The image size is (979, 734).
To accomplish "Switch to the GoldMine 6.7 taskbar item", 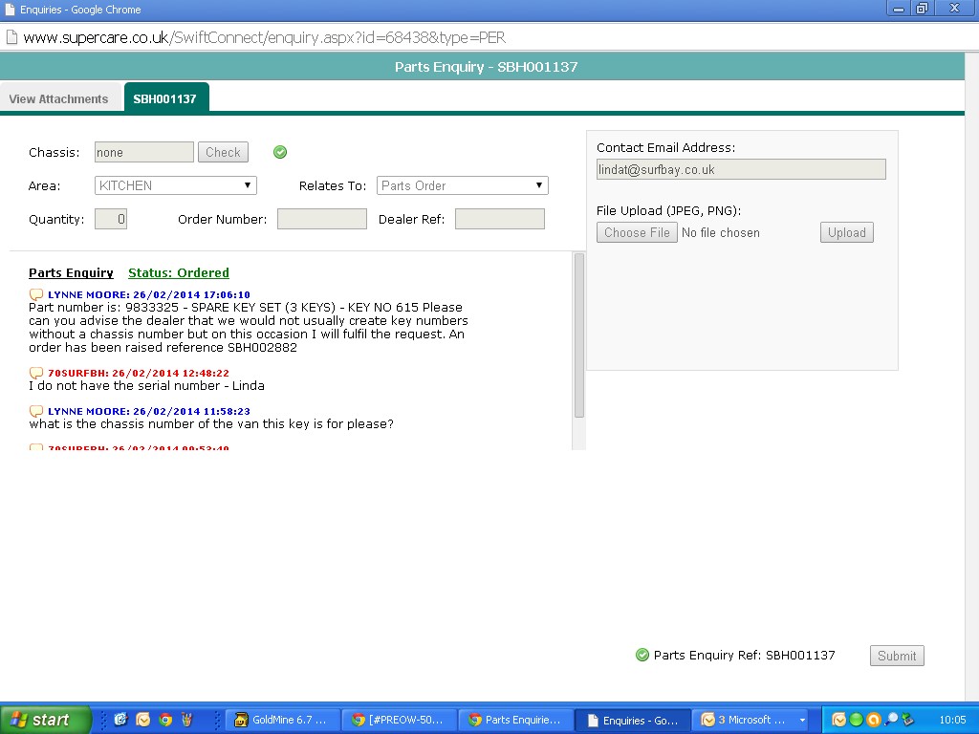I will pos(283,720).
